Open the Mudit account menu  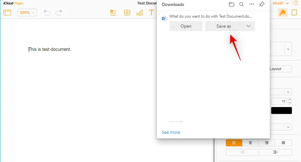click(281, 3)
